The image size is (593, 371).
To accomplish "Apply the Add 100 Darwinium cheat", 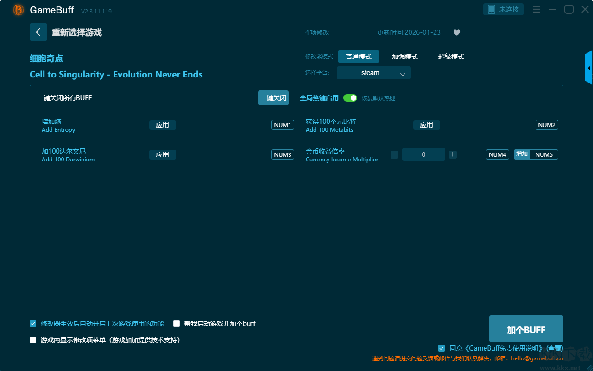I will coord(163,154).
